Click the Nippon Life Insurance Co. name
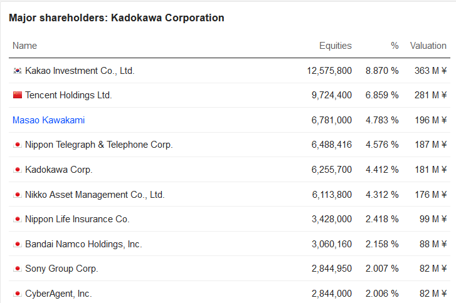Screen dimensions: 456x303 tap(77, 219)
